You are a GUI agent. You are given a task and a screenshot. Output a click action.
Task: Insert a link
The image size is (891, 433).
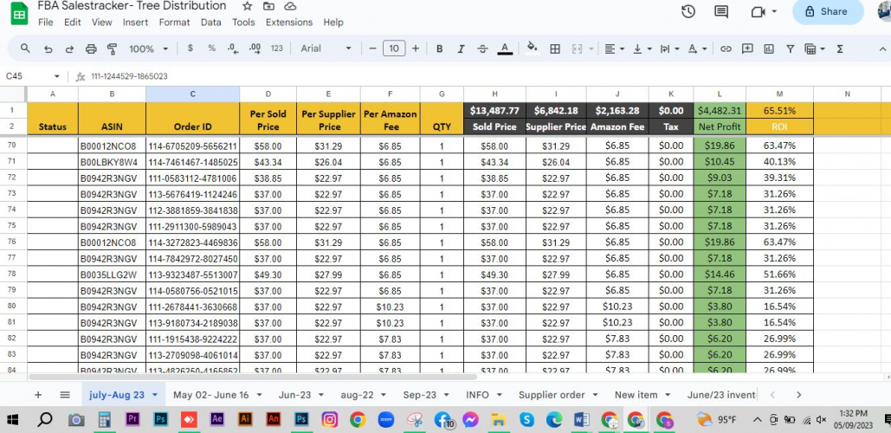click(726, 48)
